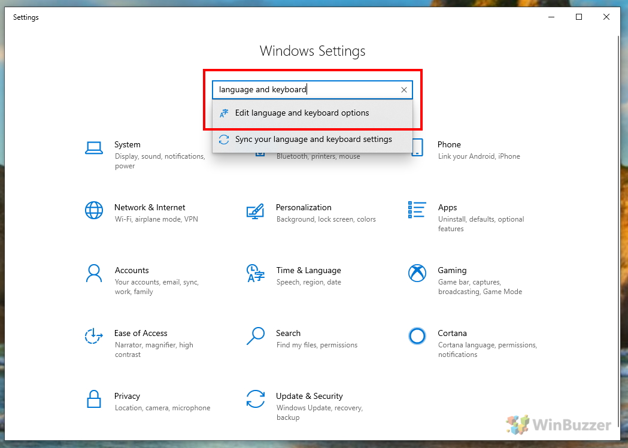This screenshot has width=628, height=448.
Task: Open the Gaming Xbox icon
Action: [417, 273]
